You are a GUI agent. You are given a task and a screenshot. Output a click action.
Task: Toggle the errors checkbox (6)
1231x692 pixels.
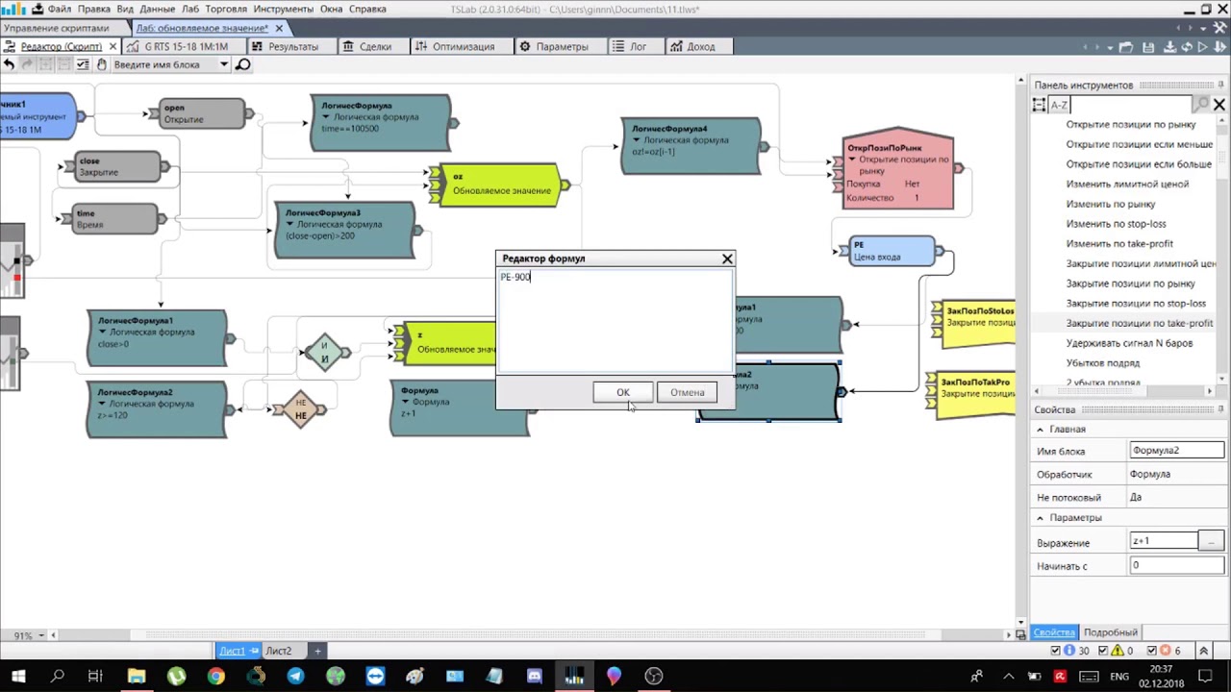coord(1151,651)
